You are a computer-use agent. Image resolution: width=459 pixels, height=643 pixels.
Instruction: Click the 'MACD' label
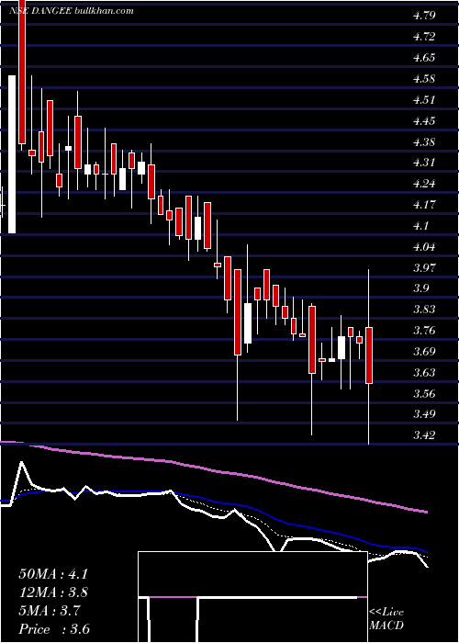pos(386,626)
